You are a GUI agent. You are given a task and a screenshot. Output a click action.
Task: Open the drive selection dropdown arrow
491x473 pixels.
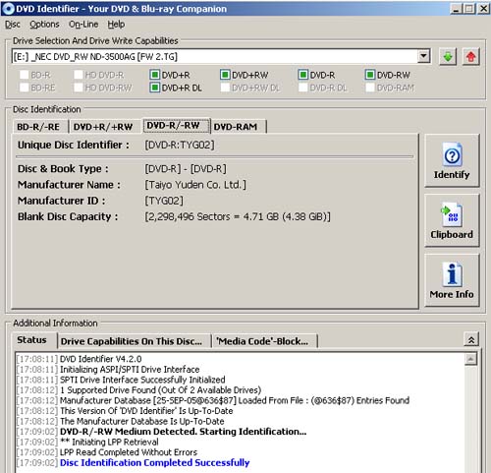click(x=423, y=56)
